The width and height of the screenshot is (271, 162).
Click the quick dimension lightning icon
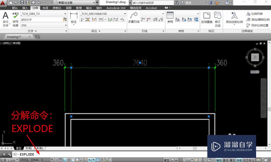[x=94, y=19]
